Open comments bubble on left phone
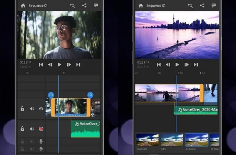Viewport: 236px width, 155px height. pos(96,5)
